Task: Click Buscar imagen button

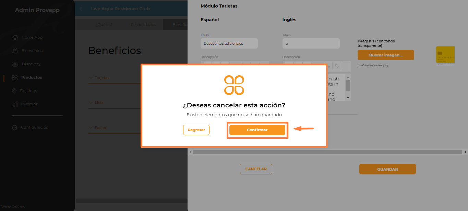Action: tap(386, 55)
